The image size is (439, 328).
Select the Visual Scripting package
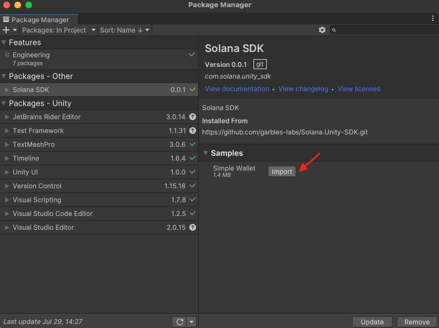pyautogui.click(x=99, y=200)
